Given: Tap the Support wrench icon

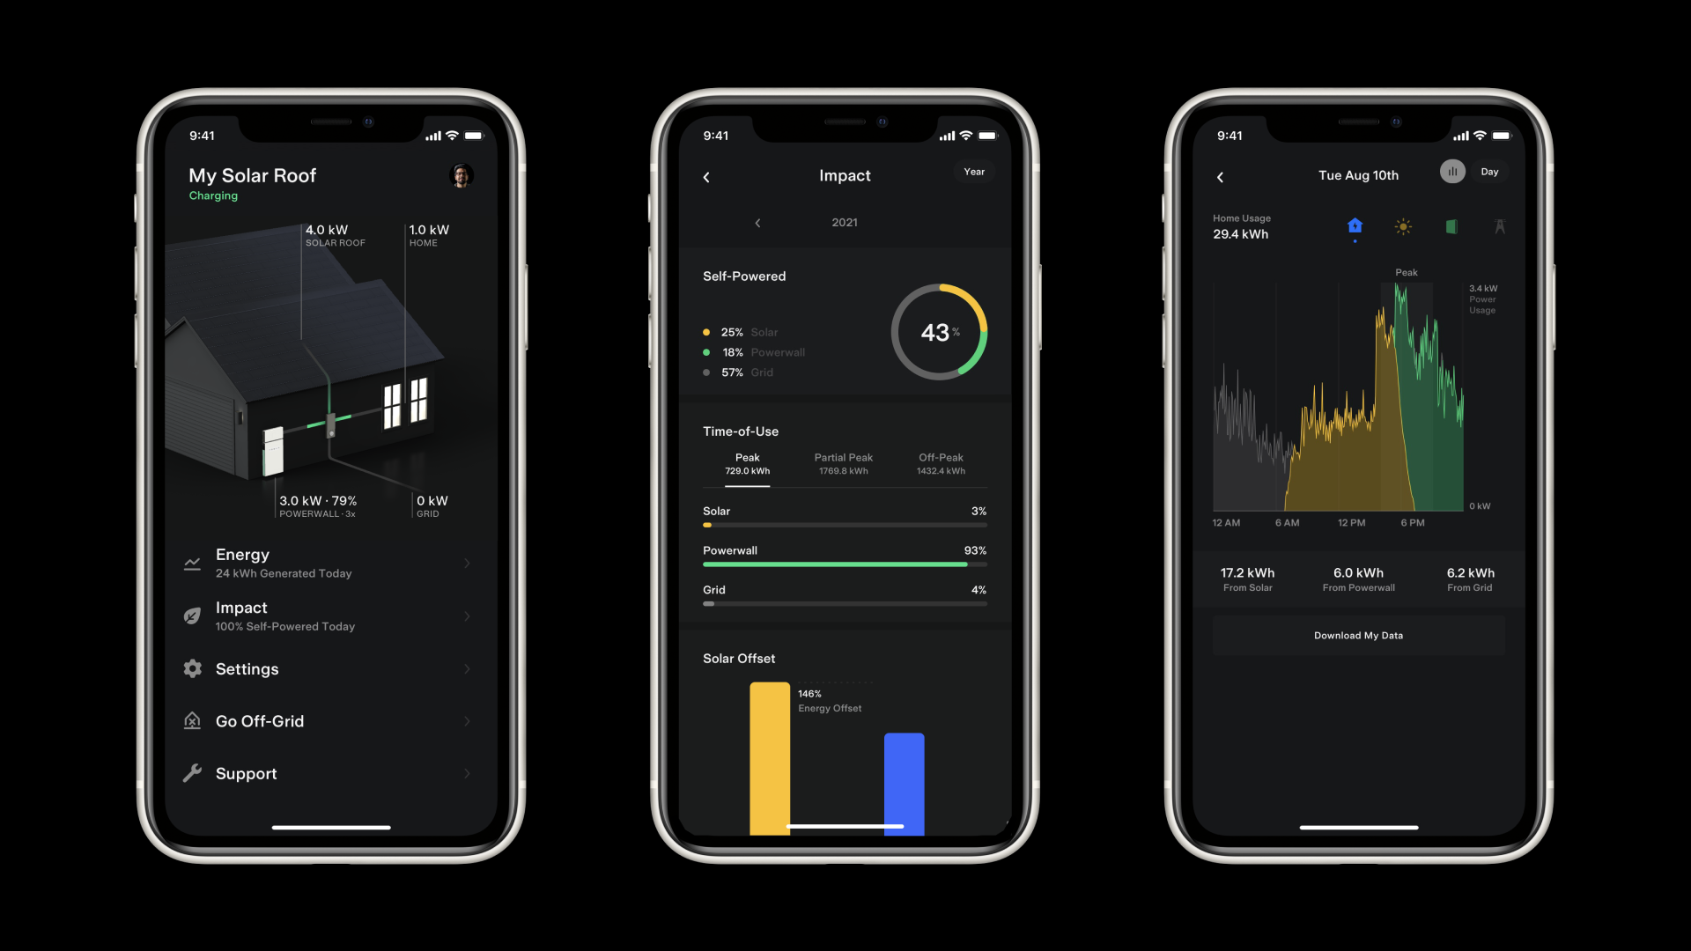Looking at the screenshot, I should (190, 772).
